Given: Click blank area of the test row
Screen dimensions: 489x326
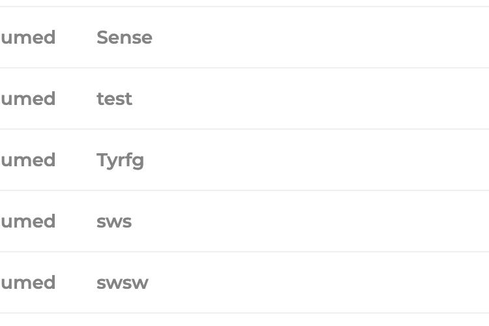Looking at the screenshot, I should [312, 98].
